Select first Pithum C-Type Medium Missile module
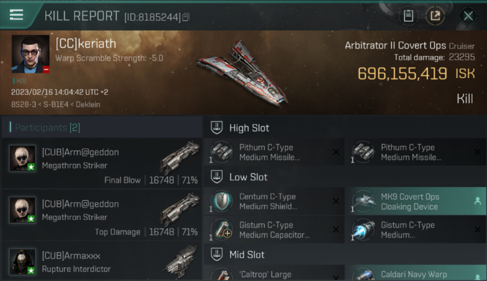 point(274,152)
